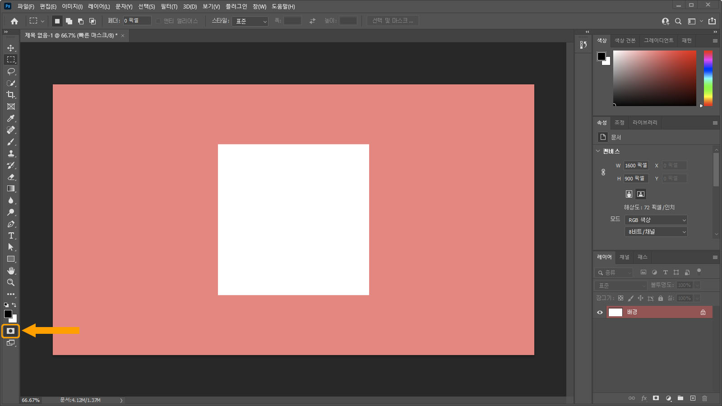722x406 pixels.
Task: Select the Eraser tool
Action: tap(11, 177)
